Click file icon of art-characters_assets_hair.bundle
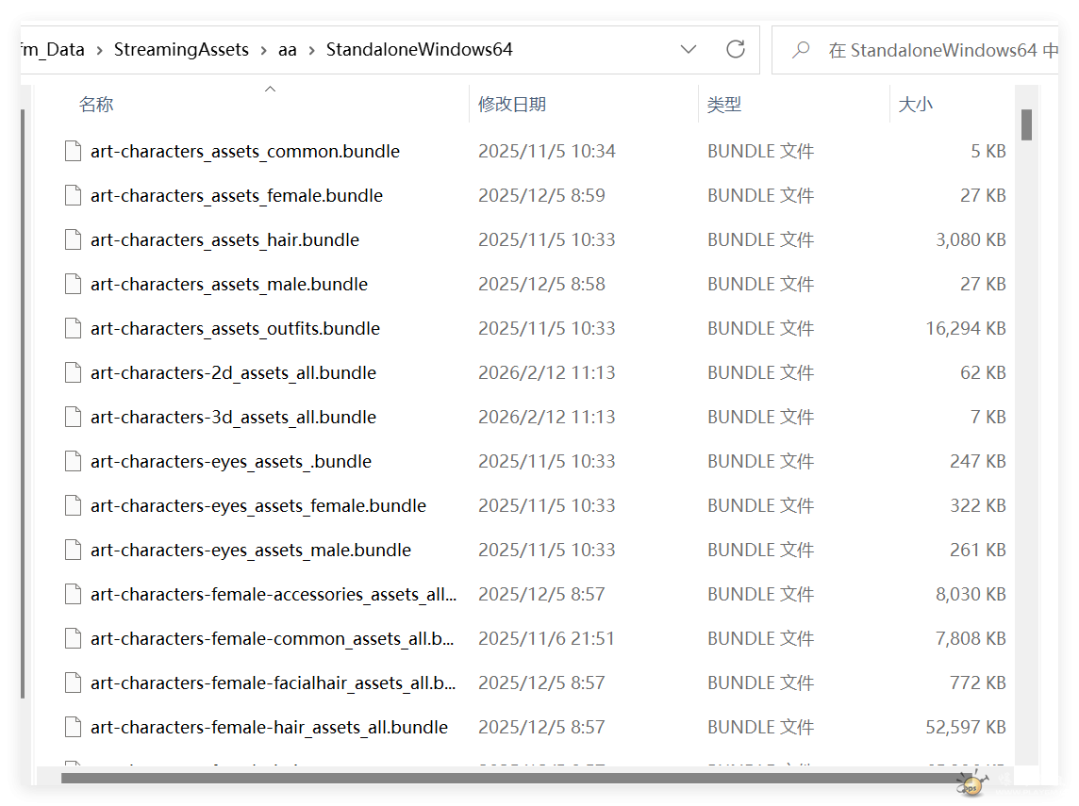 (x=73, y=239)
